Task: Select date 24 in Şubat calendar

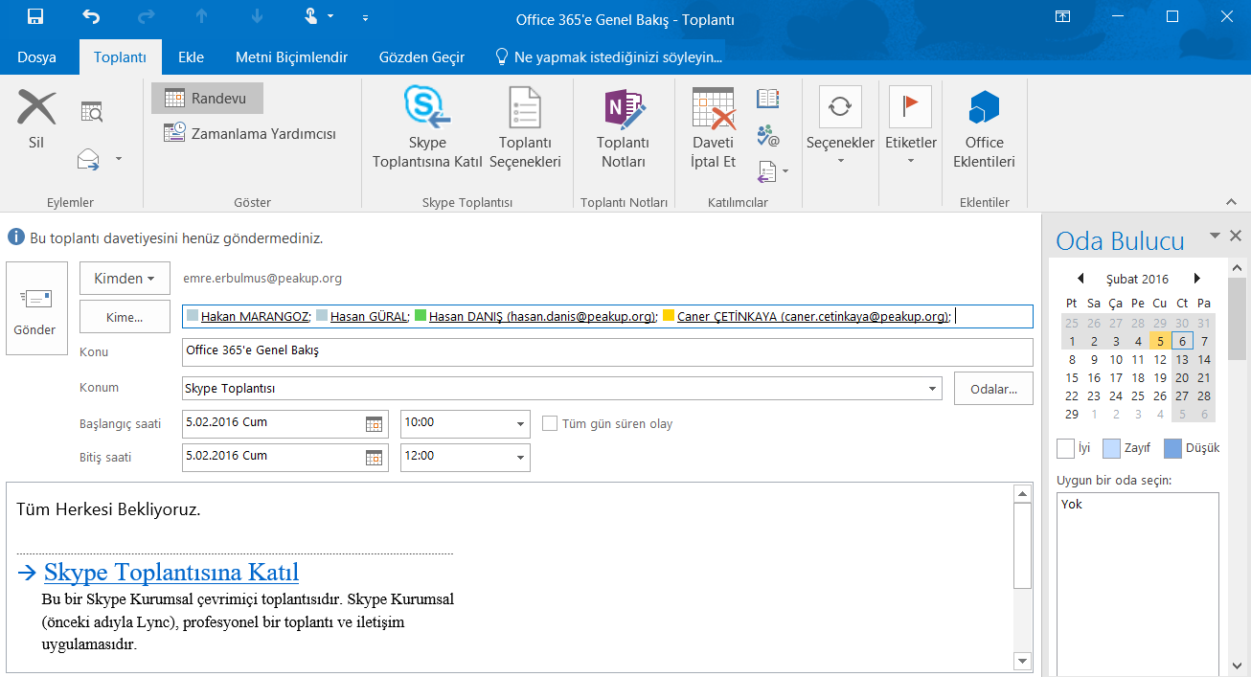Action: (x=1116, y=395)
